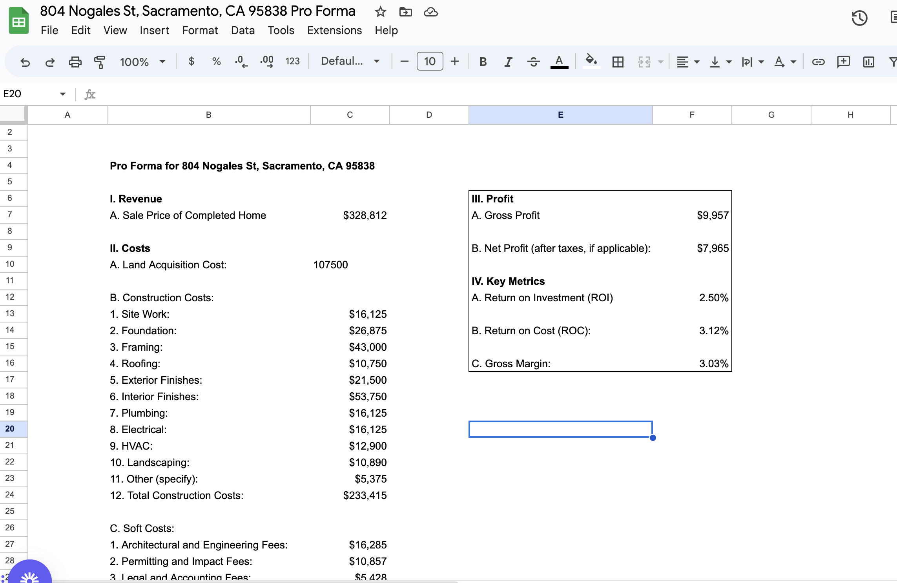Star this document

[x=380, y=12]
